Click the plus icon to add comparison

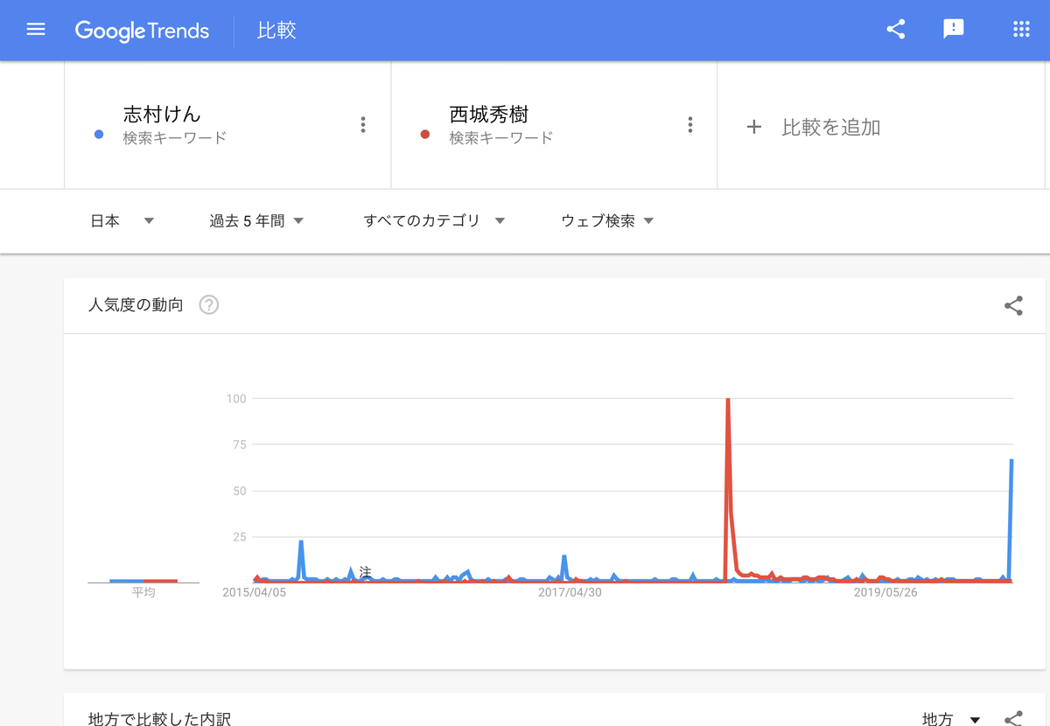point(754,128)
